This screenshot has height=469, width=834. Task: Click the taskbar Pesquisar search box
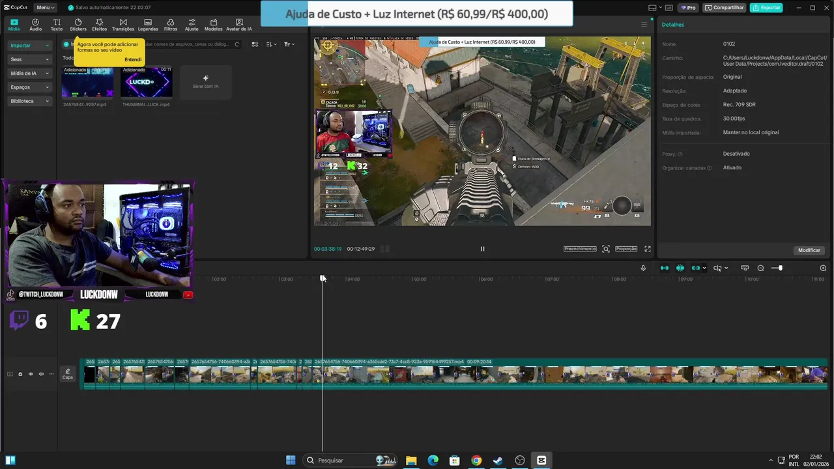coord(350,461)
